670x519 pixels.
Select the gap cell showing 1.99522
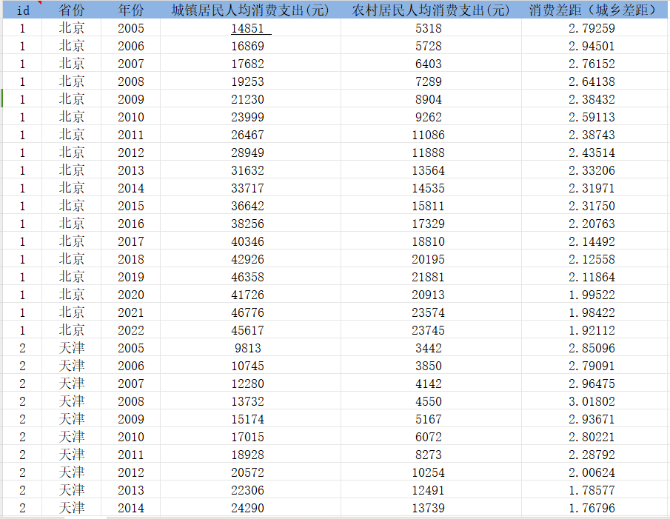tap(592, 295)
